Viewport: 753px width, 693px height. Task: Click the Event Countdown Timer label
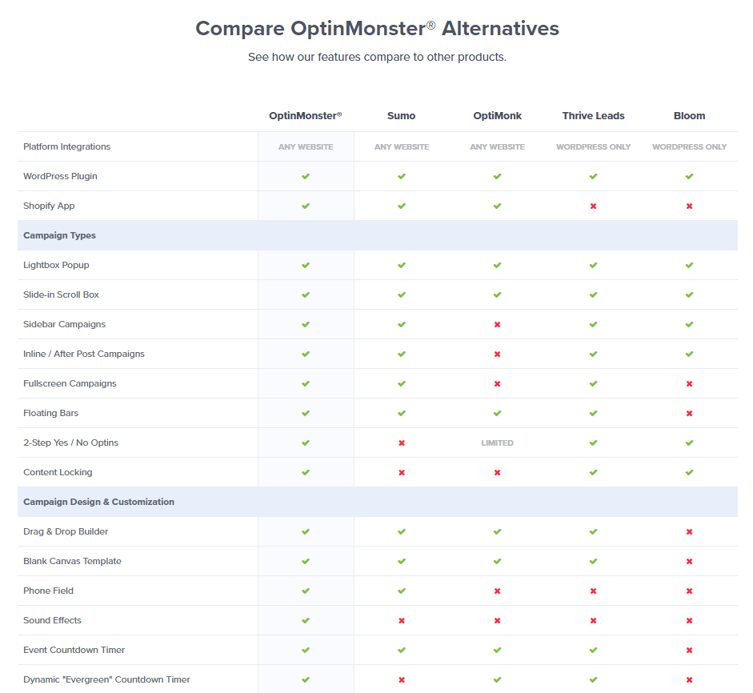74,651
